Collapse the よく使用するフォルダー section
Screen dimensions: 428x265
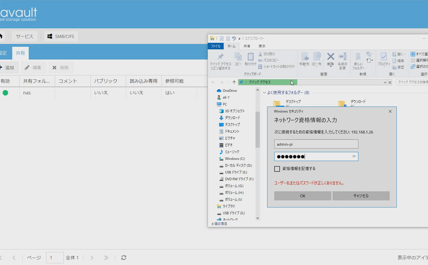pos(264,92)
